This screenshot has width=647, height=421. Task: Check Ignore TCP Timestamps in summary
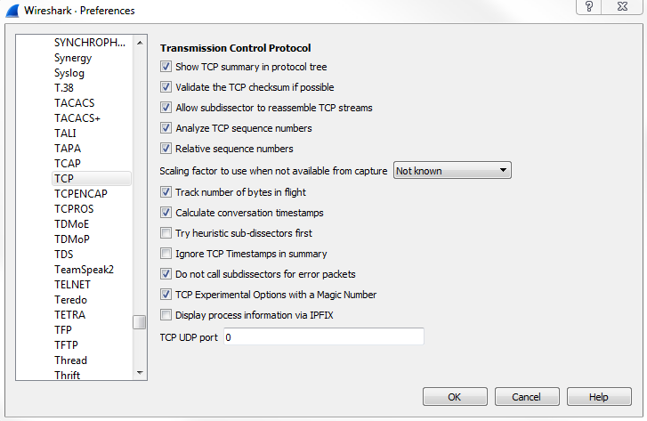click(x=166, y=254)
